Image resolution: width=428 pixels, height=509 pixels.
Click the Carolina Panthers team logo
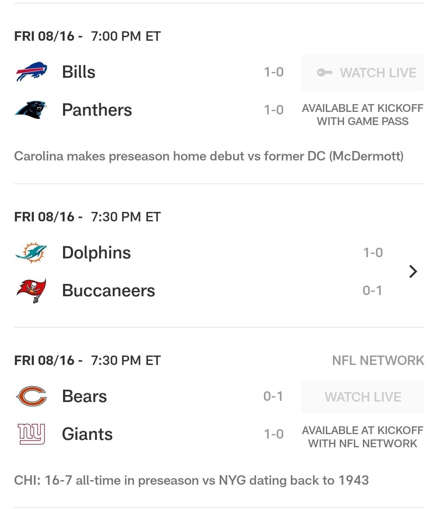31,109
